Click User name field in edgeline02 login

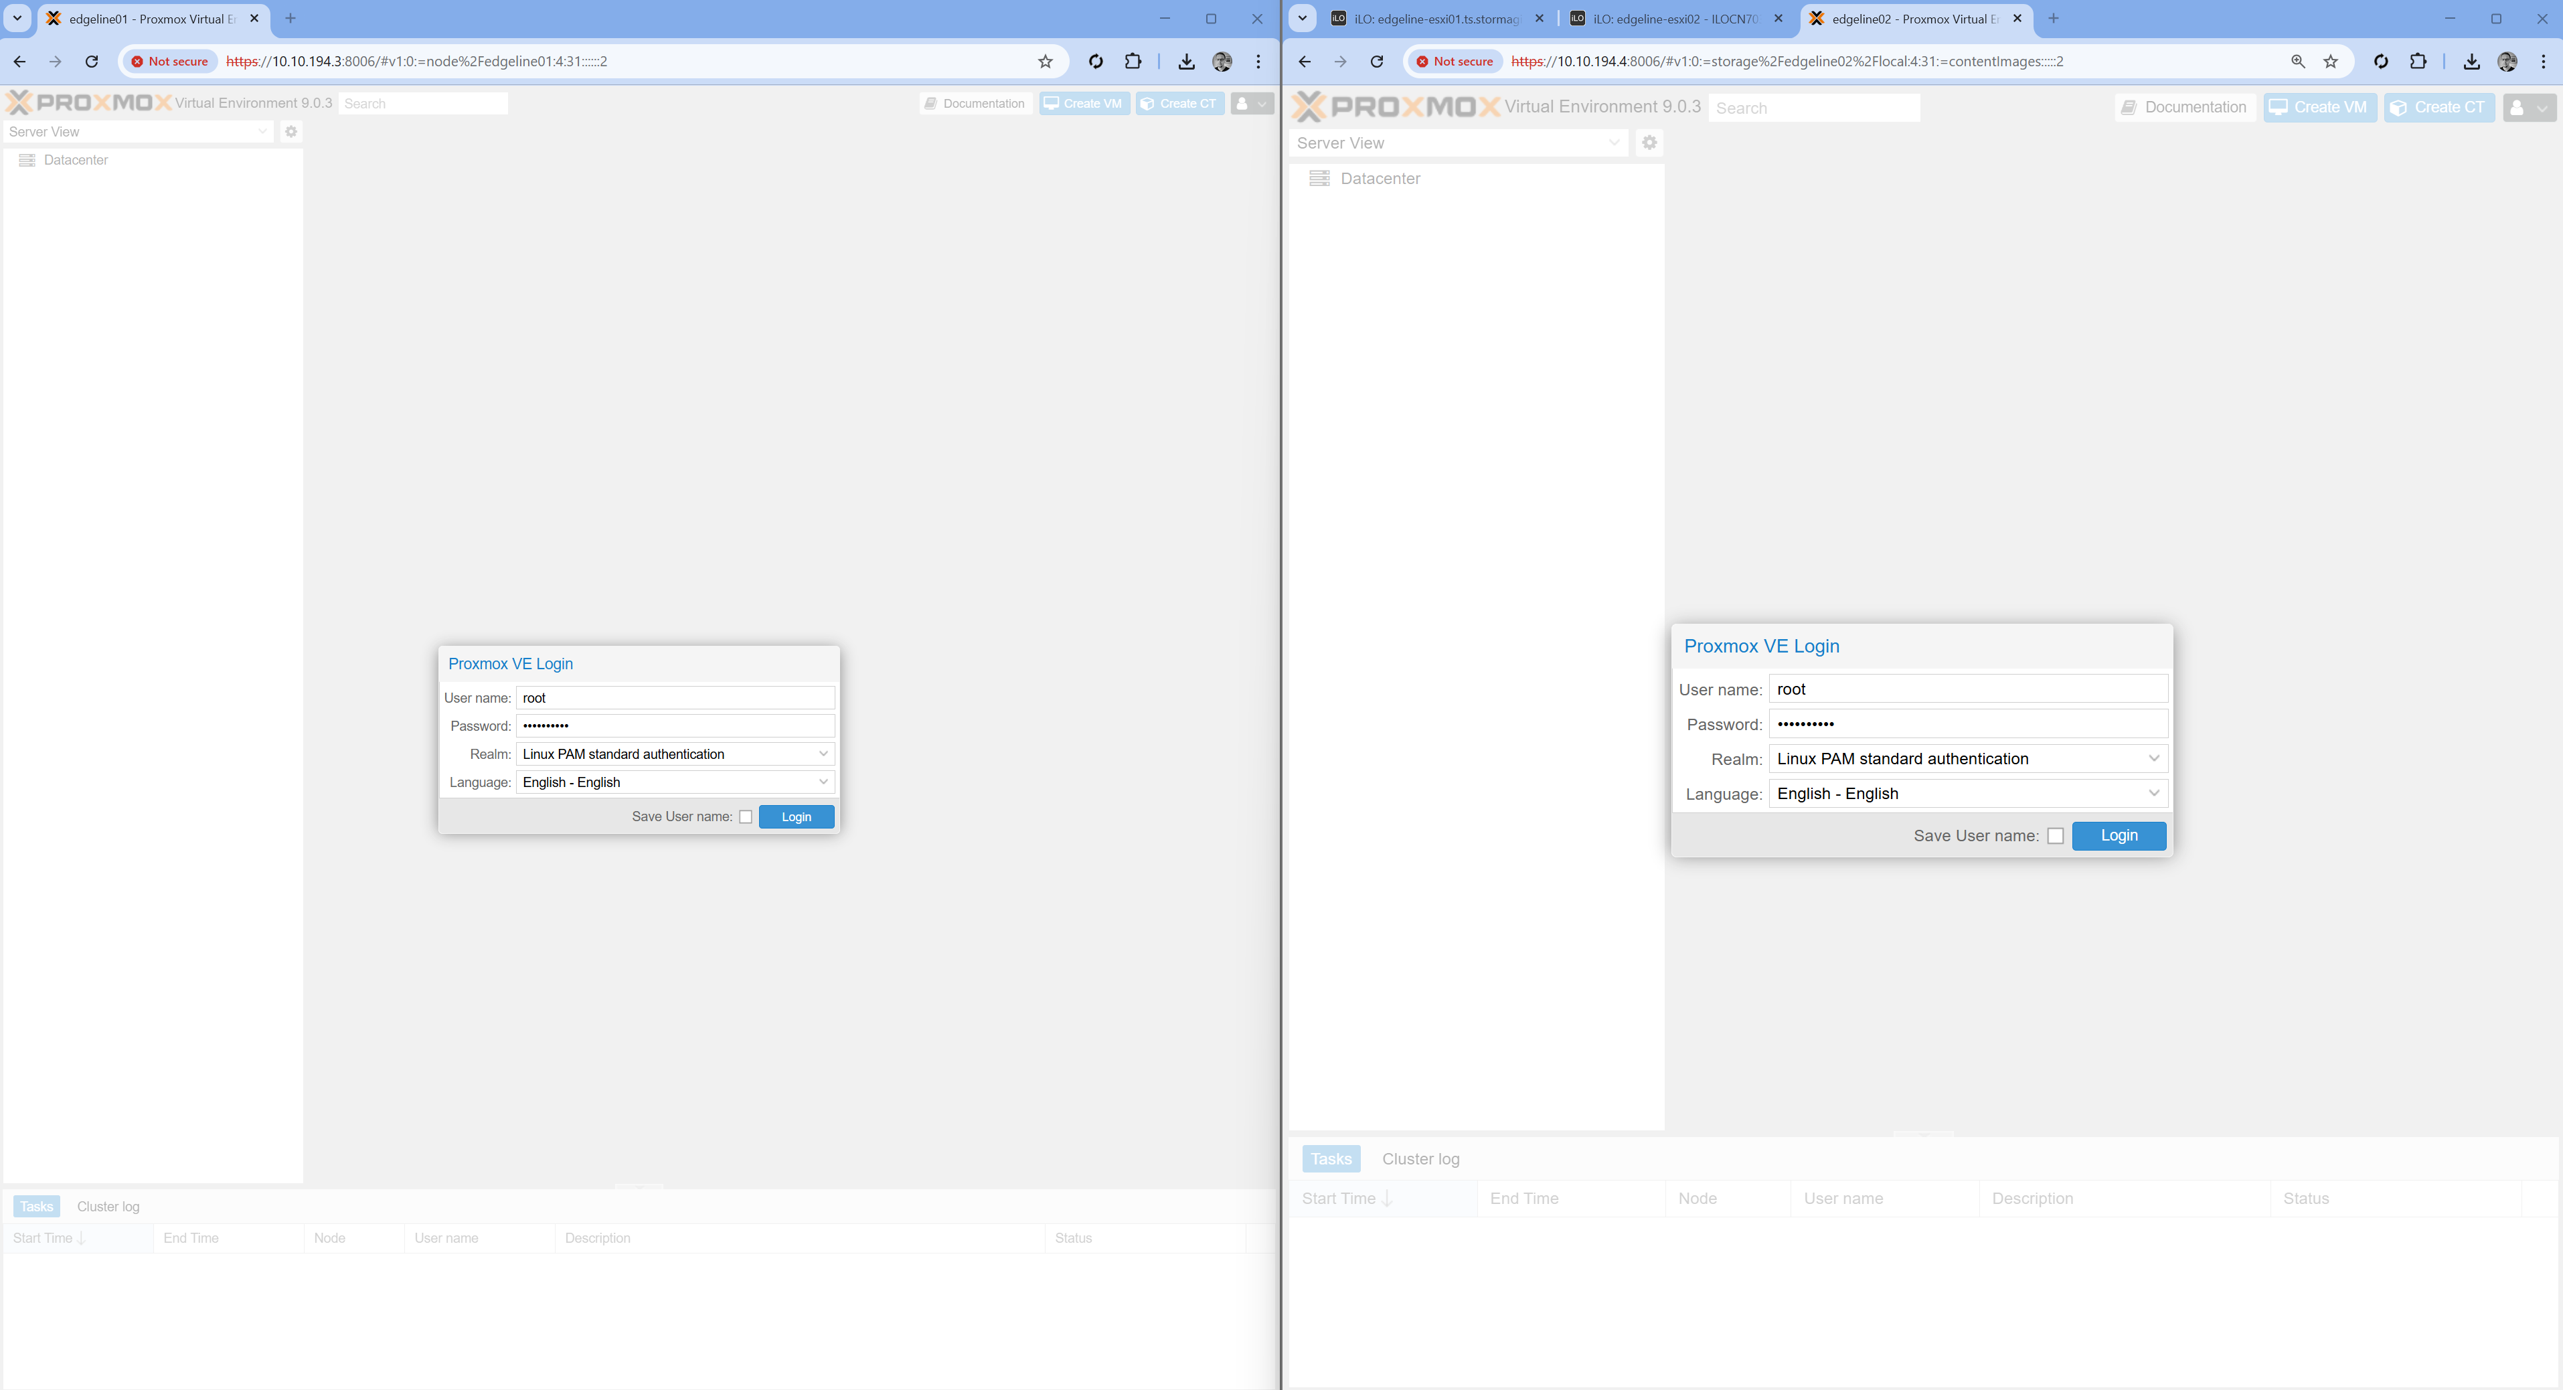1967,689
